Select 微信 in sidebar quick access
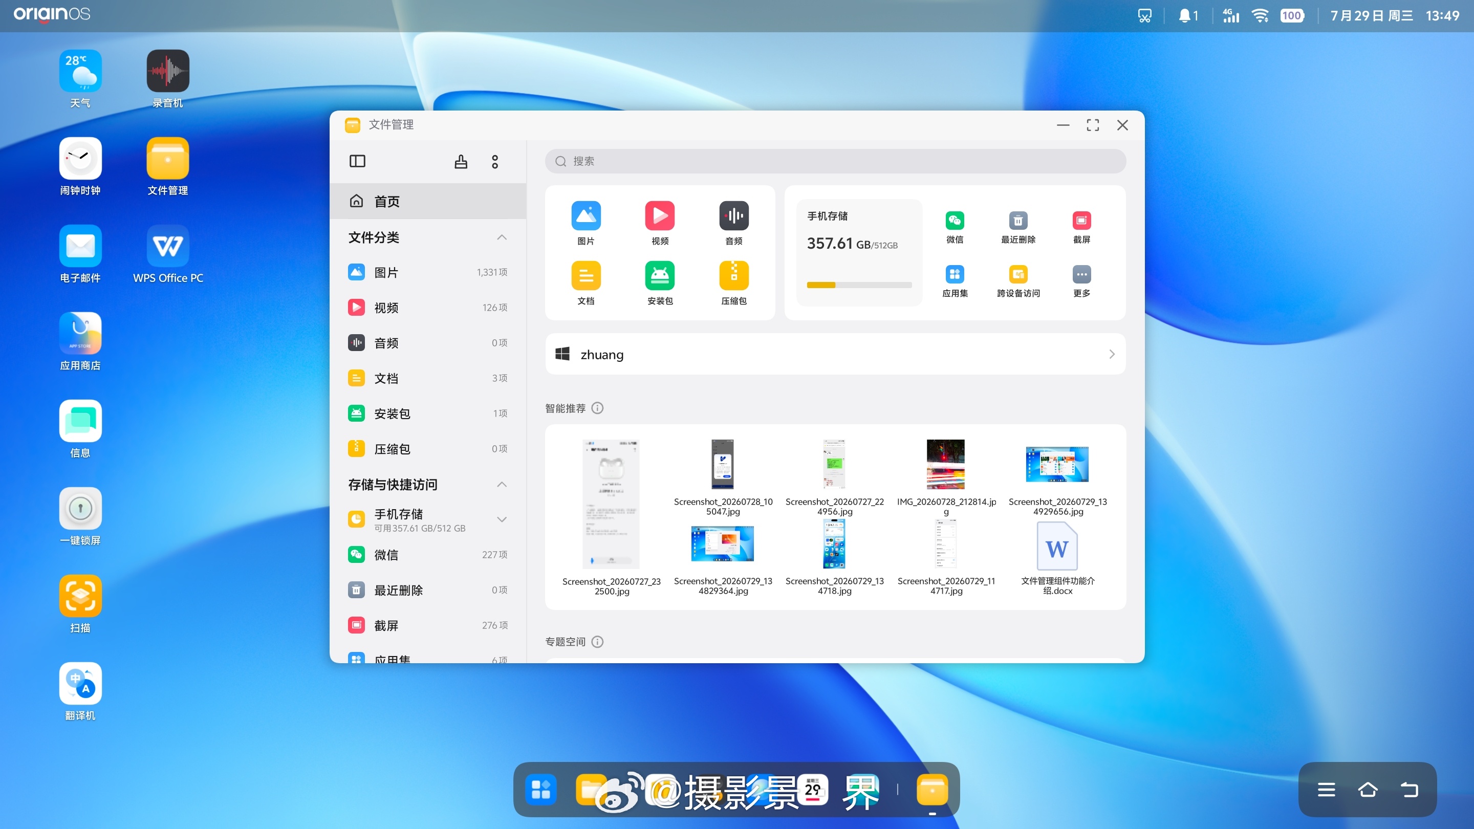1474x829 pixels. (428, 555)
